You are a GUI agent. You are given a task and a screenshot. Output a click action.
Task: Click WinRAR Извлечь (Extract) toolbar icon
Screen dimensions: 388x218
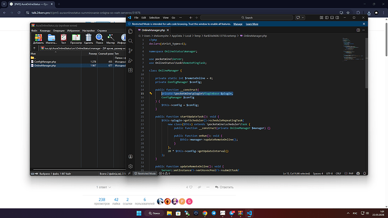(51, 39)
